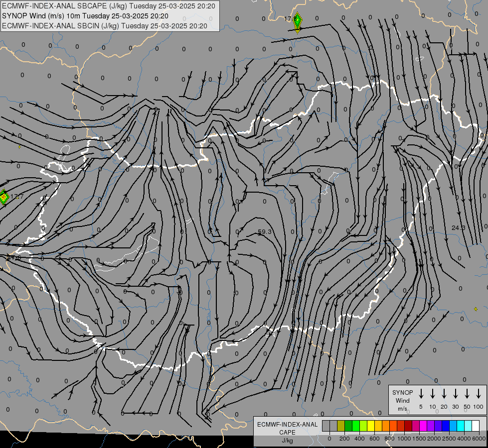Click the ECMWF-INDEX-ANAL SBCAPE title line
The image size is (488, 448).
[109, 6]
